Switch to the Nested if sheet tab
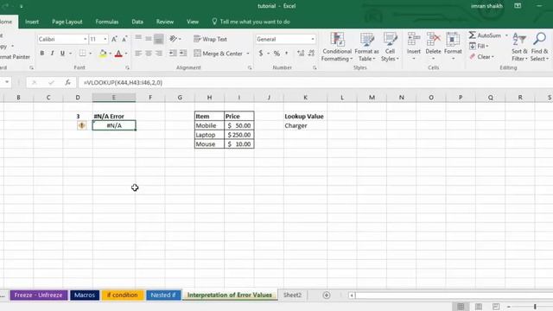The height and width of the screenshot is (311, 553). (163, 295)
